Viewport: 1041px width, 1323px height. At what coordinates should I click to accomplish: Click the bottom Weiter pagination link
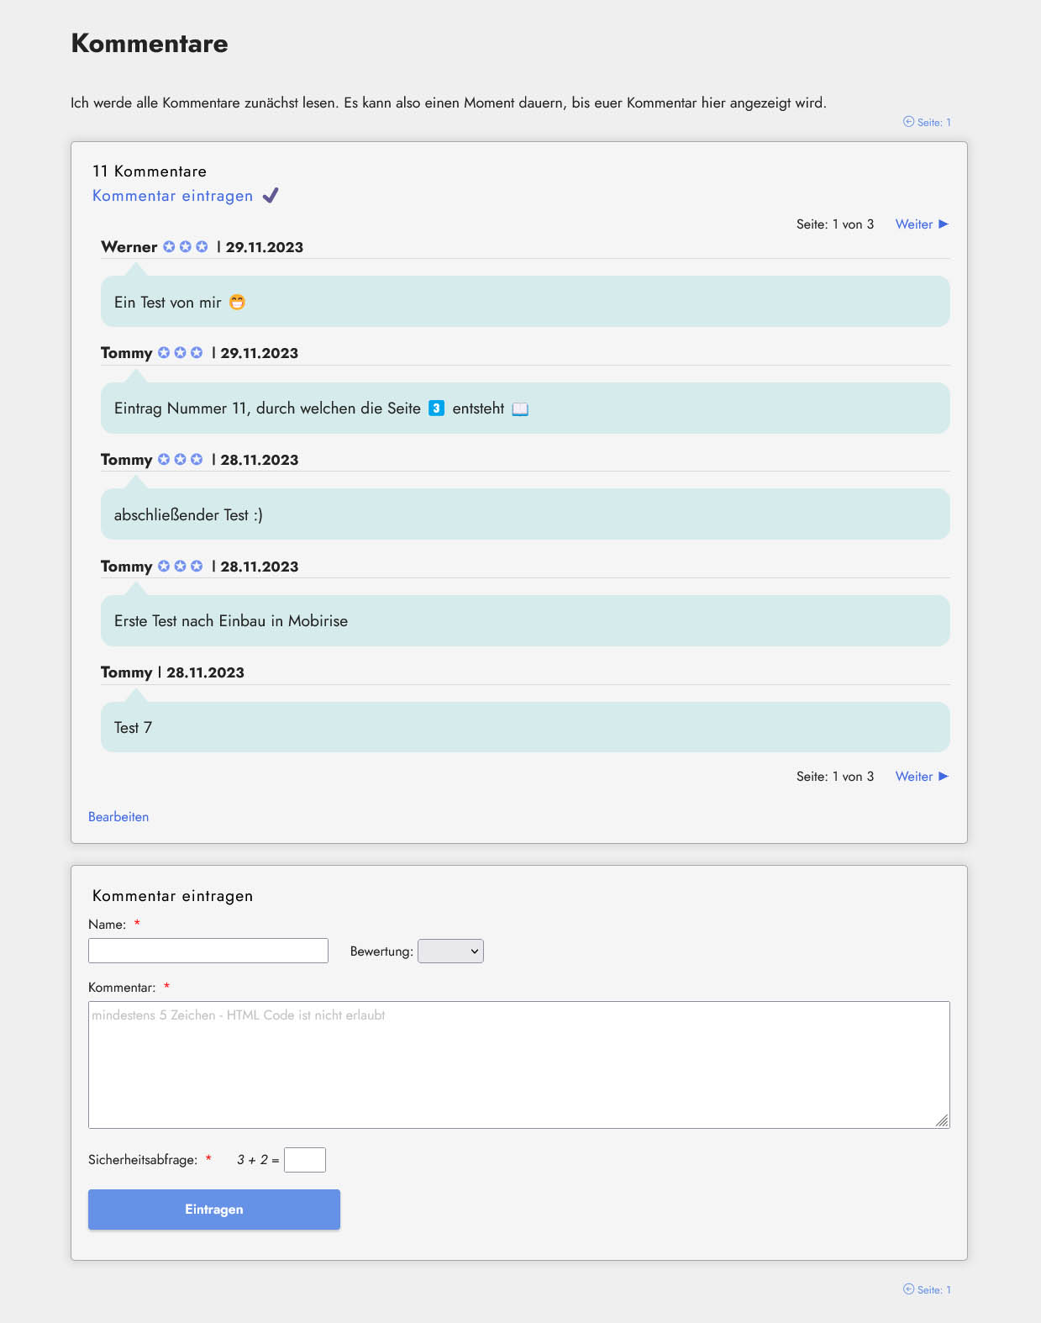[913, 777]
